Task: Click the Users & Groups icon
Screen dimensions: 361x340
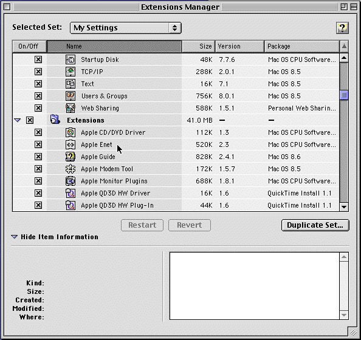Action: (x=70, y=96)
